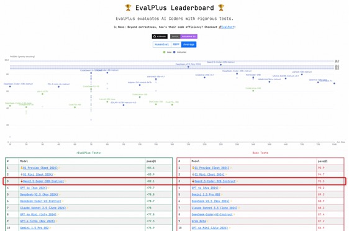
Task: Click the rocket icon before the EvalPerf link
Action: [x=220, y=27]
